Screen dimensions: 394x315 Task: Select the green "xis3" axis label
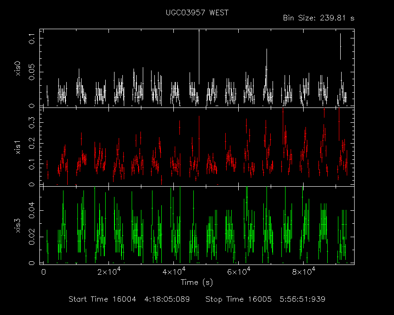point(18,226)
